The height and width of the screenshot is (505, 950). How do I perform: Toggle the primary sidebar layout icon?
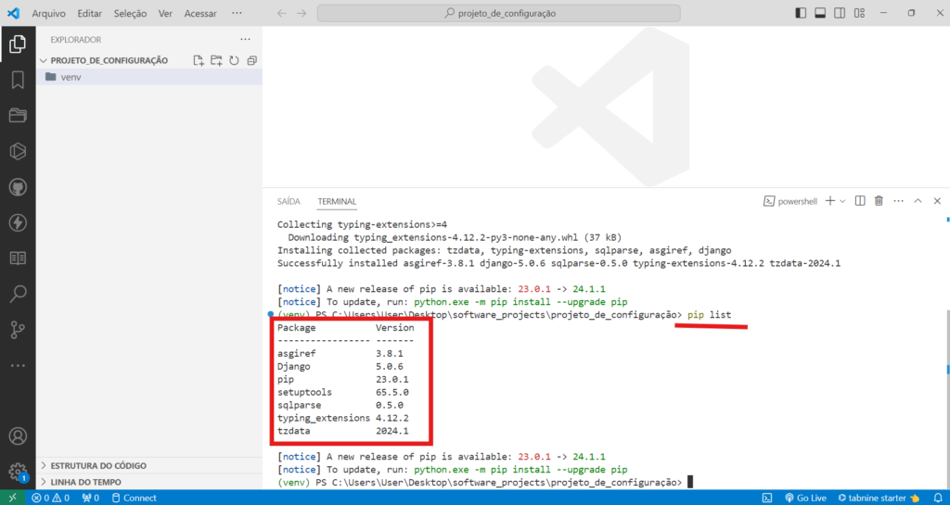click(x=801, y=13)
